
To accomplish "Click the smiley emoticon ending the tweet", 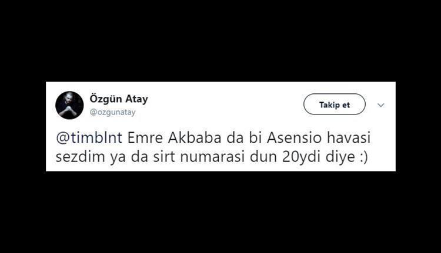I will 363,157.
